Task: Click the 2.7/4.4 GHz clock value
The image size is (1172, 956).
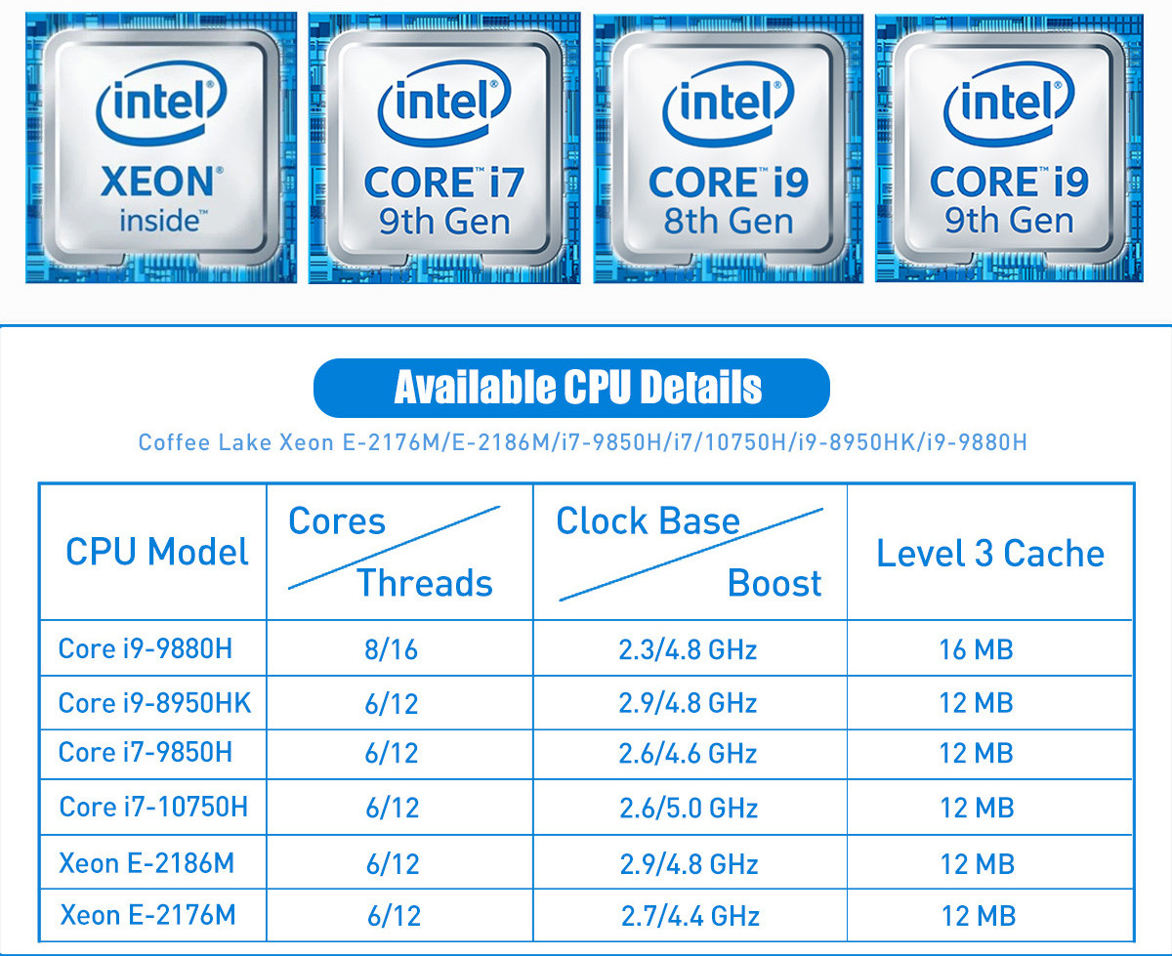Action: click(x=691, y=916)
